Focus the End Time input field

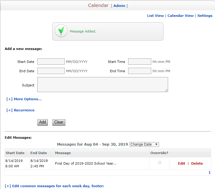pos(140,71)
